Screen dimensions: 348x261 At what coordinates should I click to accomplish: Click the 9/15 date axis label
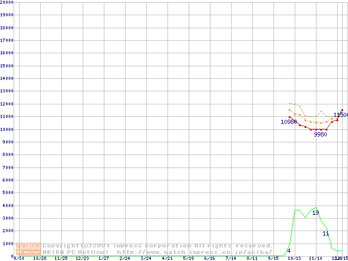pyautogui.click(x=273, y=259)
